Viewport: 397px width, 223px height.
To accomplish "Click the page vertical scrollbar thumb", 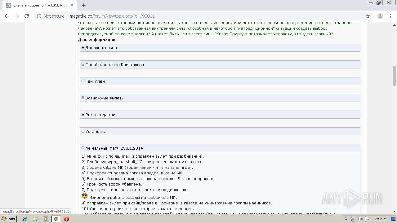I will coord(395,76).
